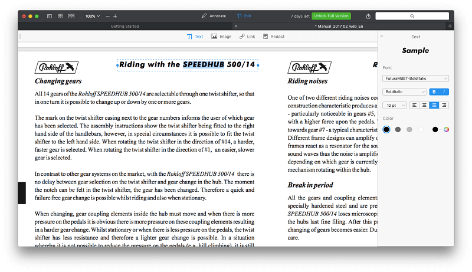Click the Rohloff logo on left page
The height and width of the screenshot is (272, 472).
[x=57, y=67]
